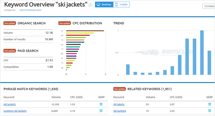Screen dimensions: 215x116
Task: Click the Competition value 1.00
Action: coord(50,67)
